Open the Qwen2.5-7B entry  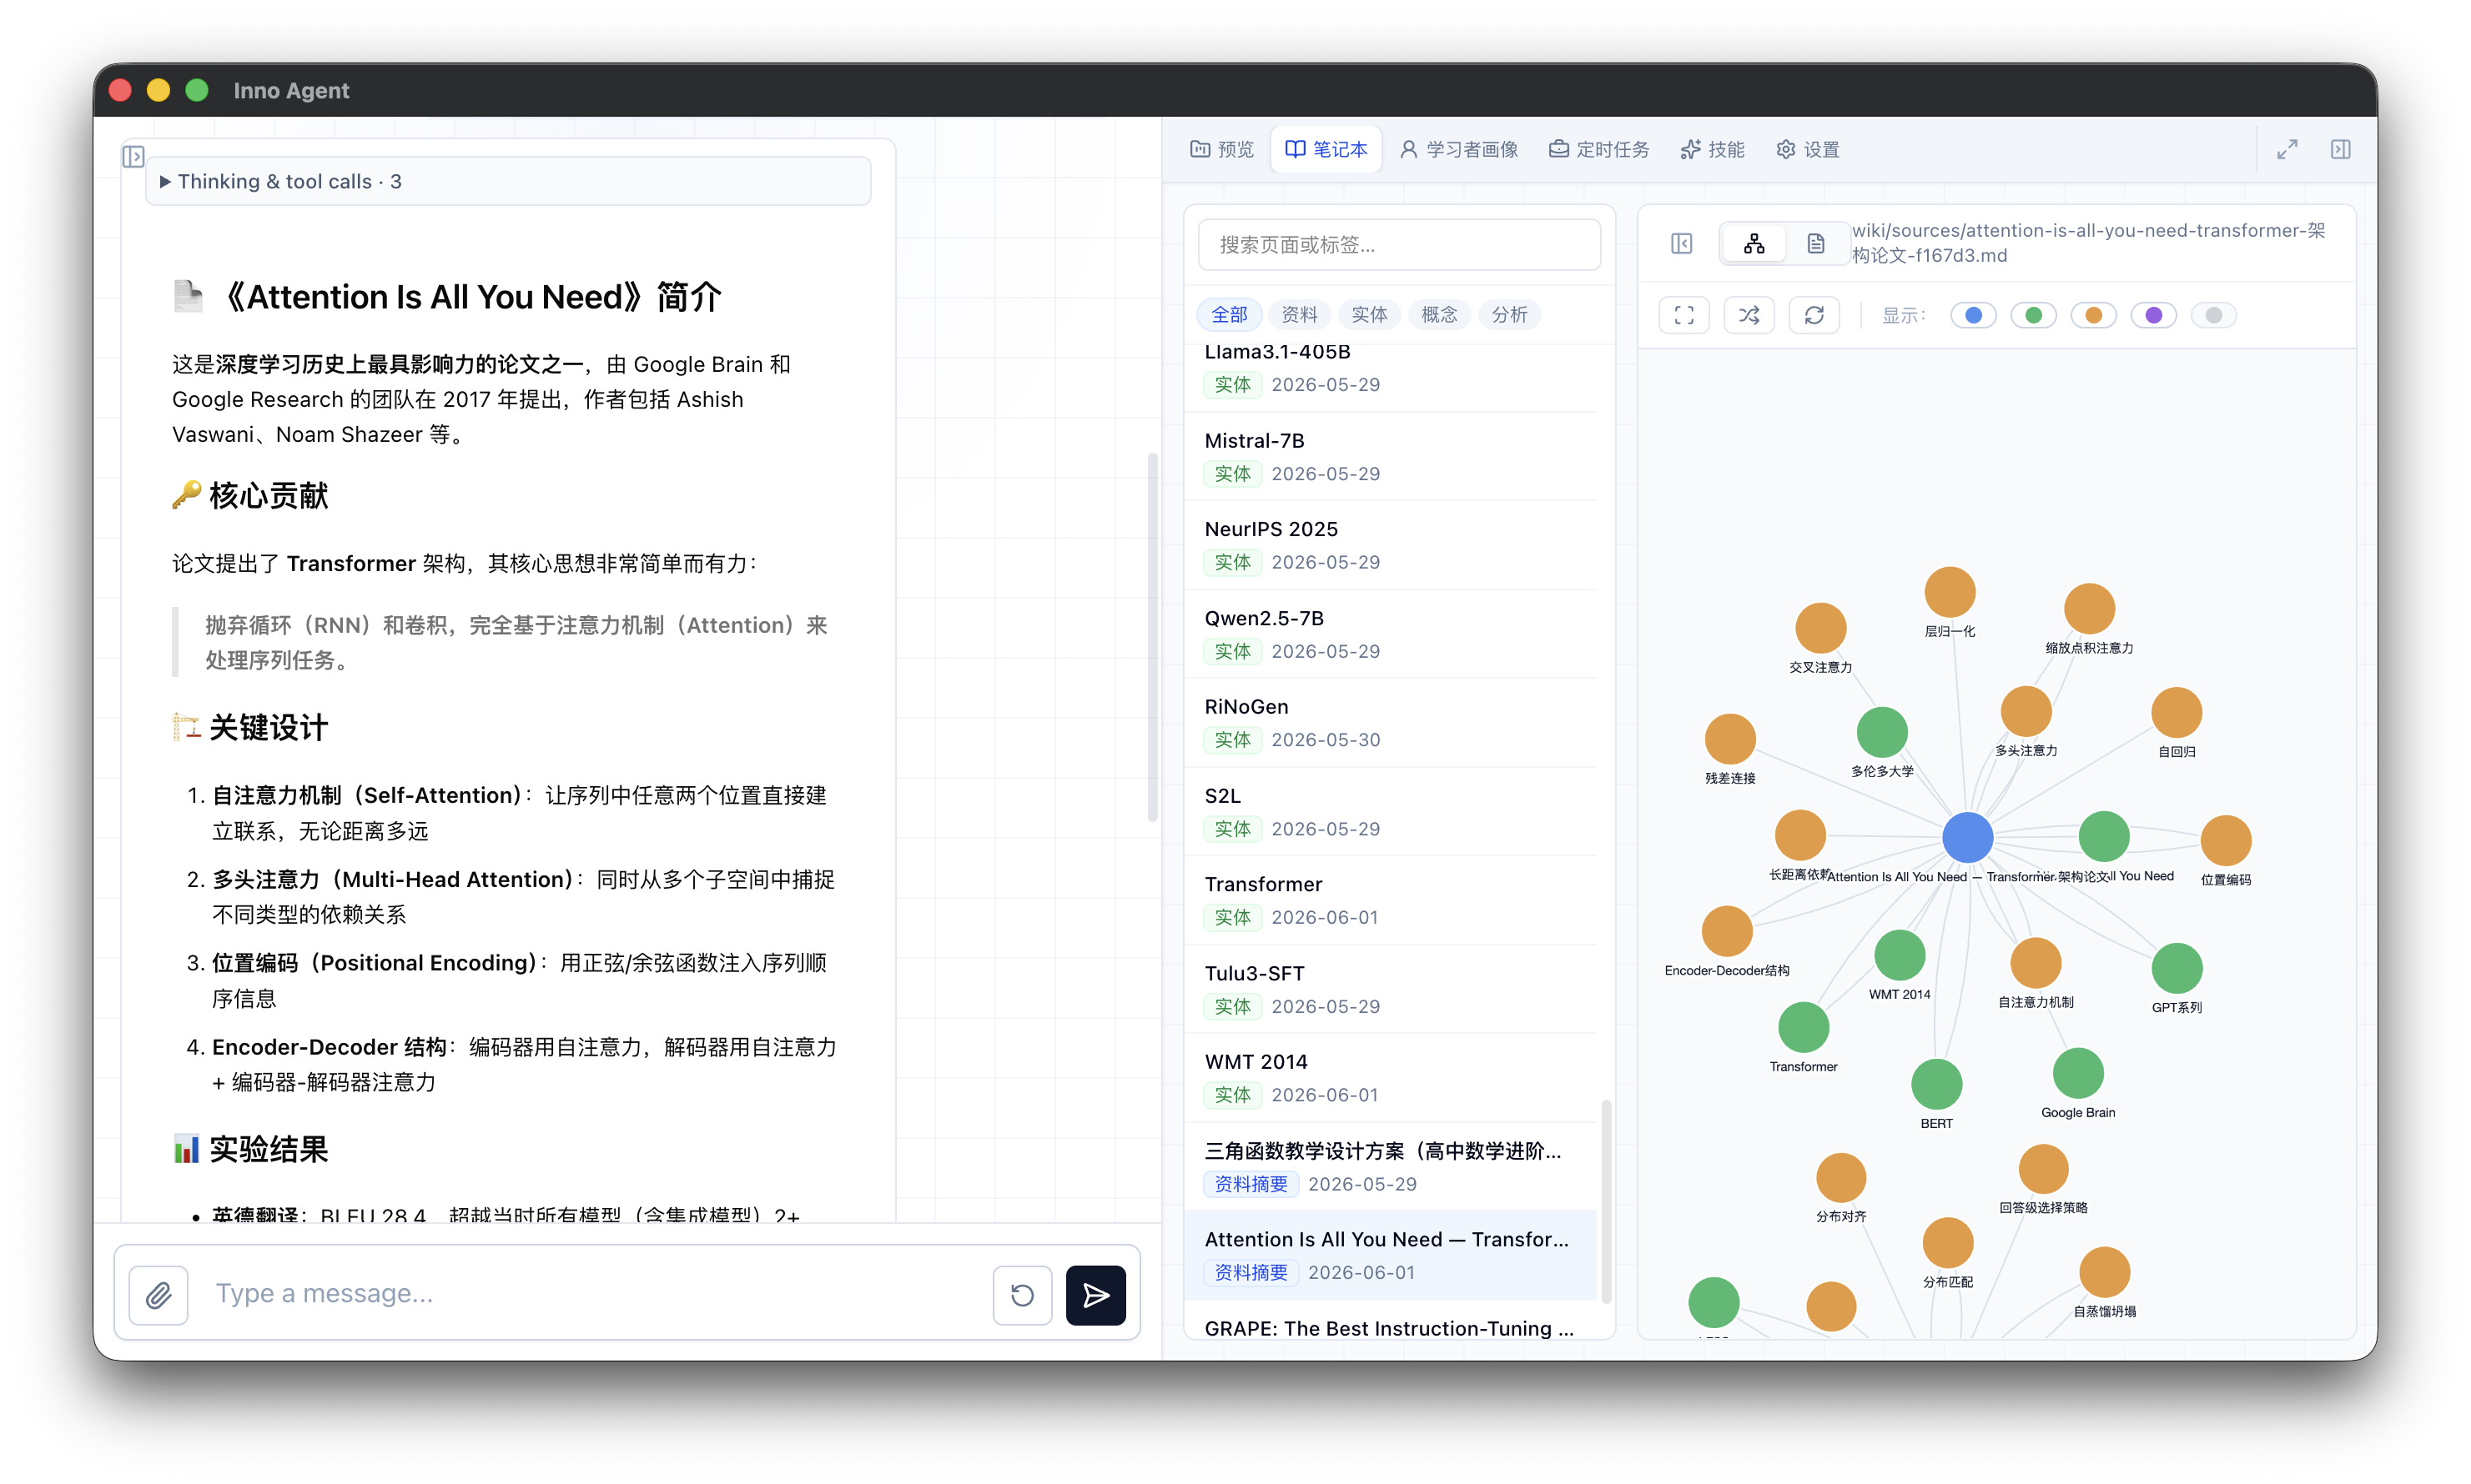1391,634
